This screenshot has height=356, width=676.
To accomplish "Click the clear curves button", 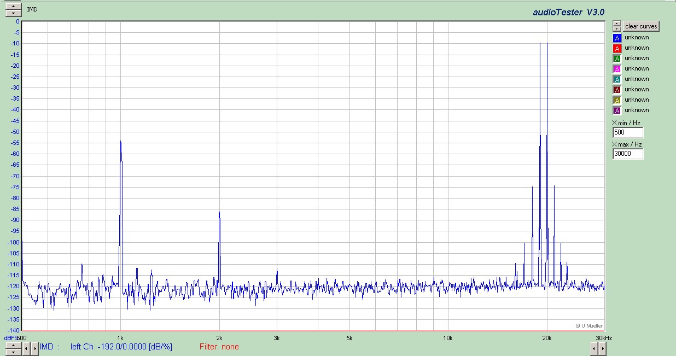I will 641,26.
